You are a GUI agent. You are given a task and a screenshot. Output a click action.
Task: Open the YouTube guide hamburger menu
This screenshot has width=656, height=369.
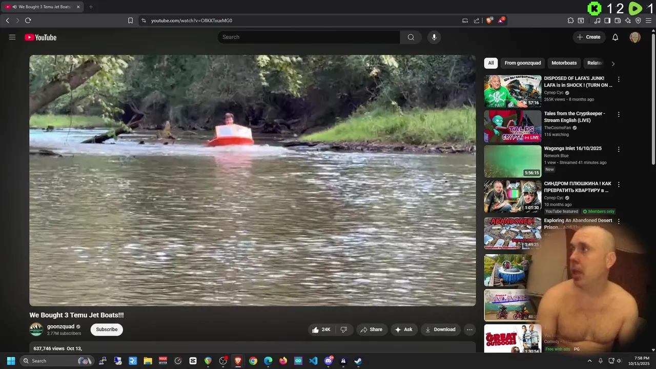(12, 37)
